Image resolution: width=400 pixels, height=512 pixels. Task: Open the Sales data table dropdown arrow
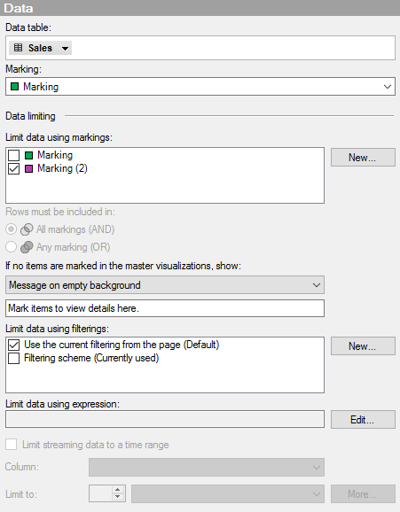[x=65, y=49]
